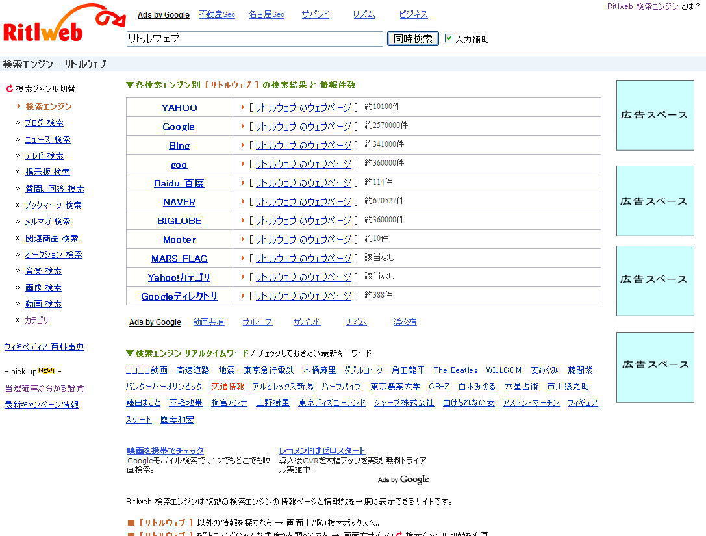This screenshot has width=706, height=536.
Task: Select 掲示板 検索 in the sidebar
Action: tap(47, 172)
